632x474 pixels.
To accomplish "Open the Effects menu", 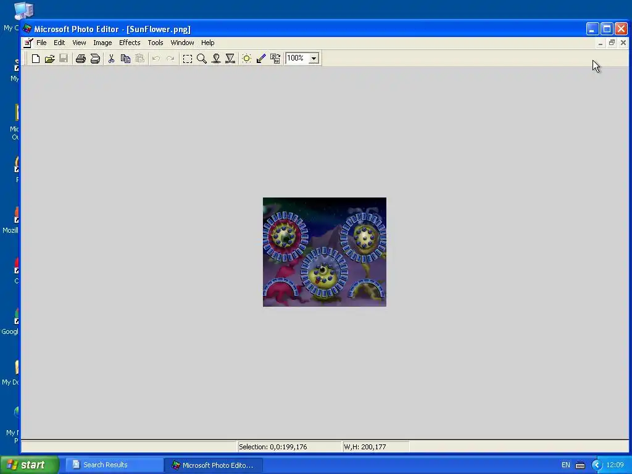I will pos(130,43).
